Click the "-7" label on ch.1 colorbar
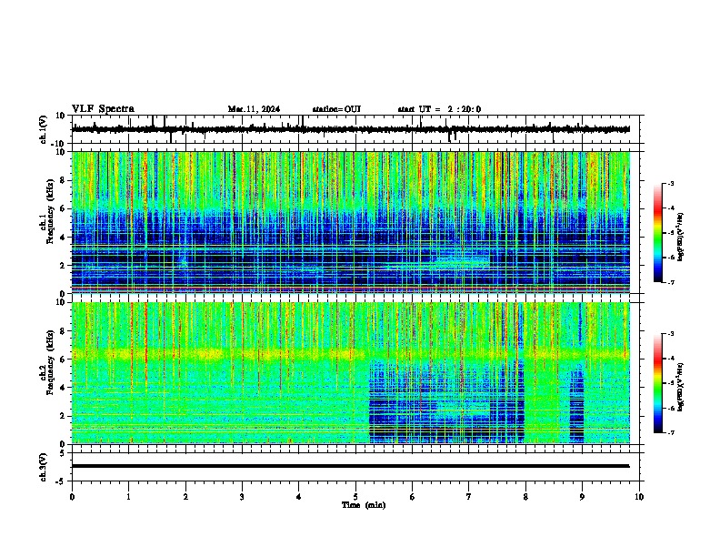Viewport: 720px width, 557px height. point(671,282)
